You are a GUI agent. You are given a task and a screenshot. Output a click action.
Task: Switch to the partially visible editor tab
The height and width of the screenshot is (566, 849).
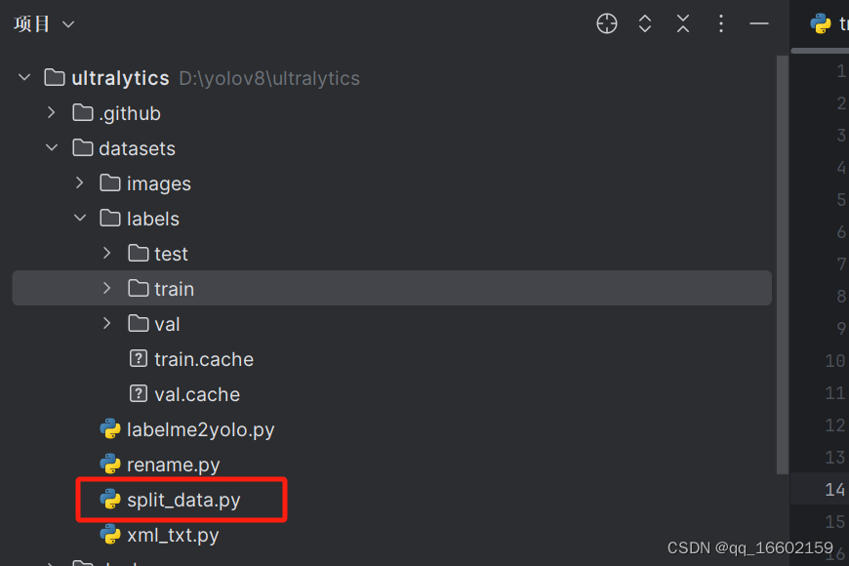[828, 24]
